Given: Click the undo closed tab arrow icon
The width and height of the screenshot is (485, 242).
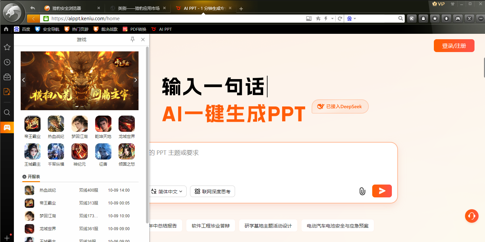Looking at the screenshot, I should point(33,8).
